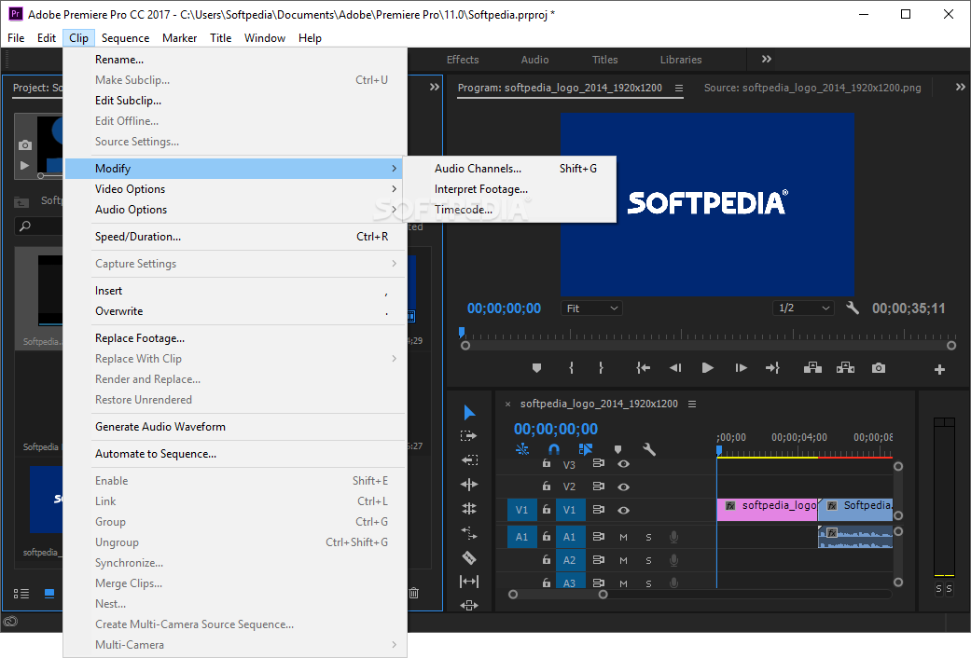Screen dimensions: 971x658
Task: Open the Program panel menu icon
Action: [679, 88]
